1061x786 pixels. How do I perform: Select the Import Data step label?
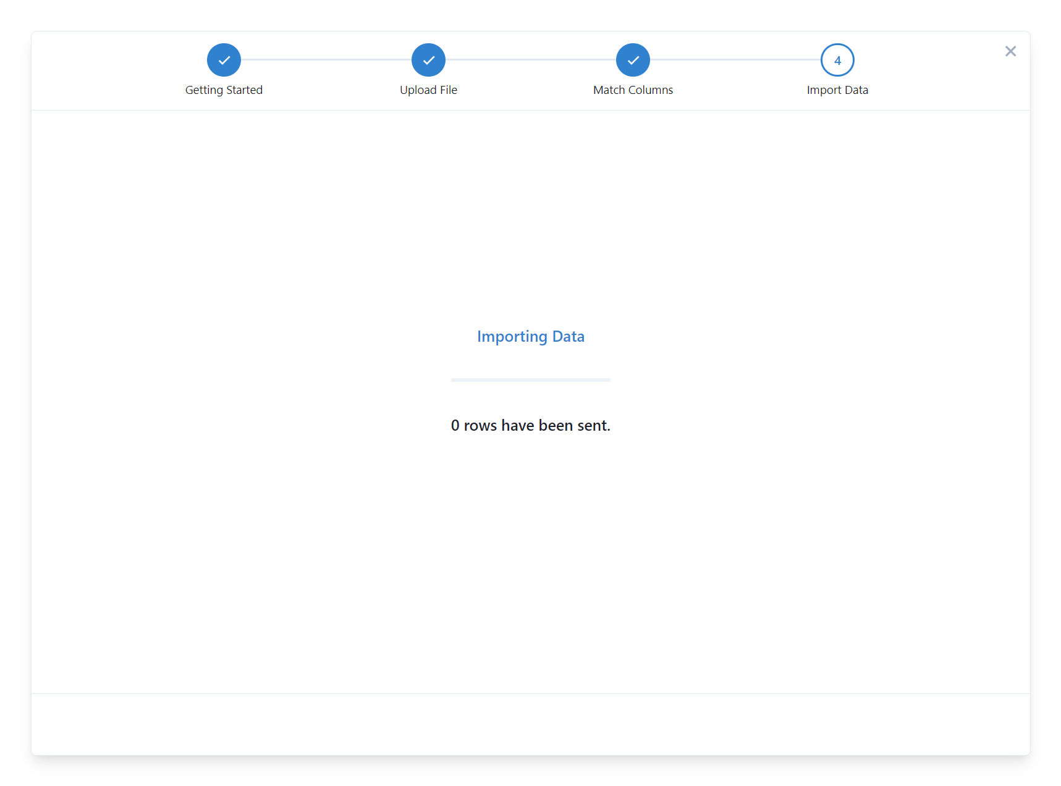[837, 90]
